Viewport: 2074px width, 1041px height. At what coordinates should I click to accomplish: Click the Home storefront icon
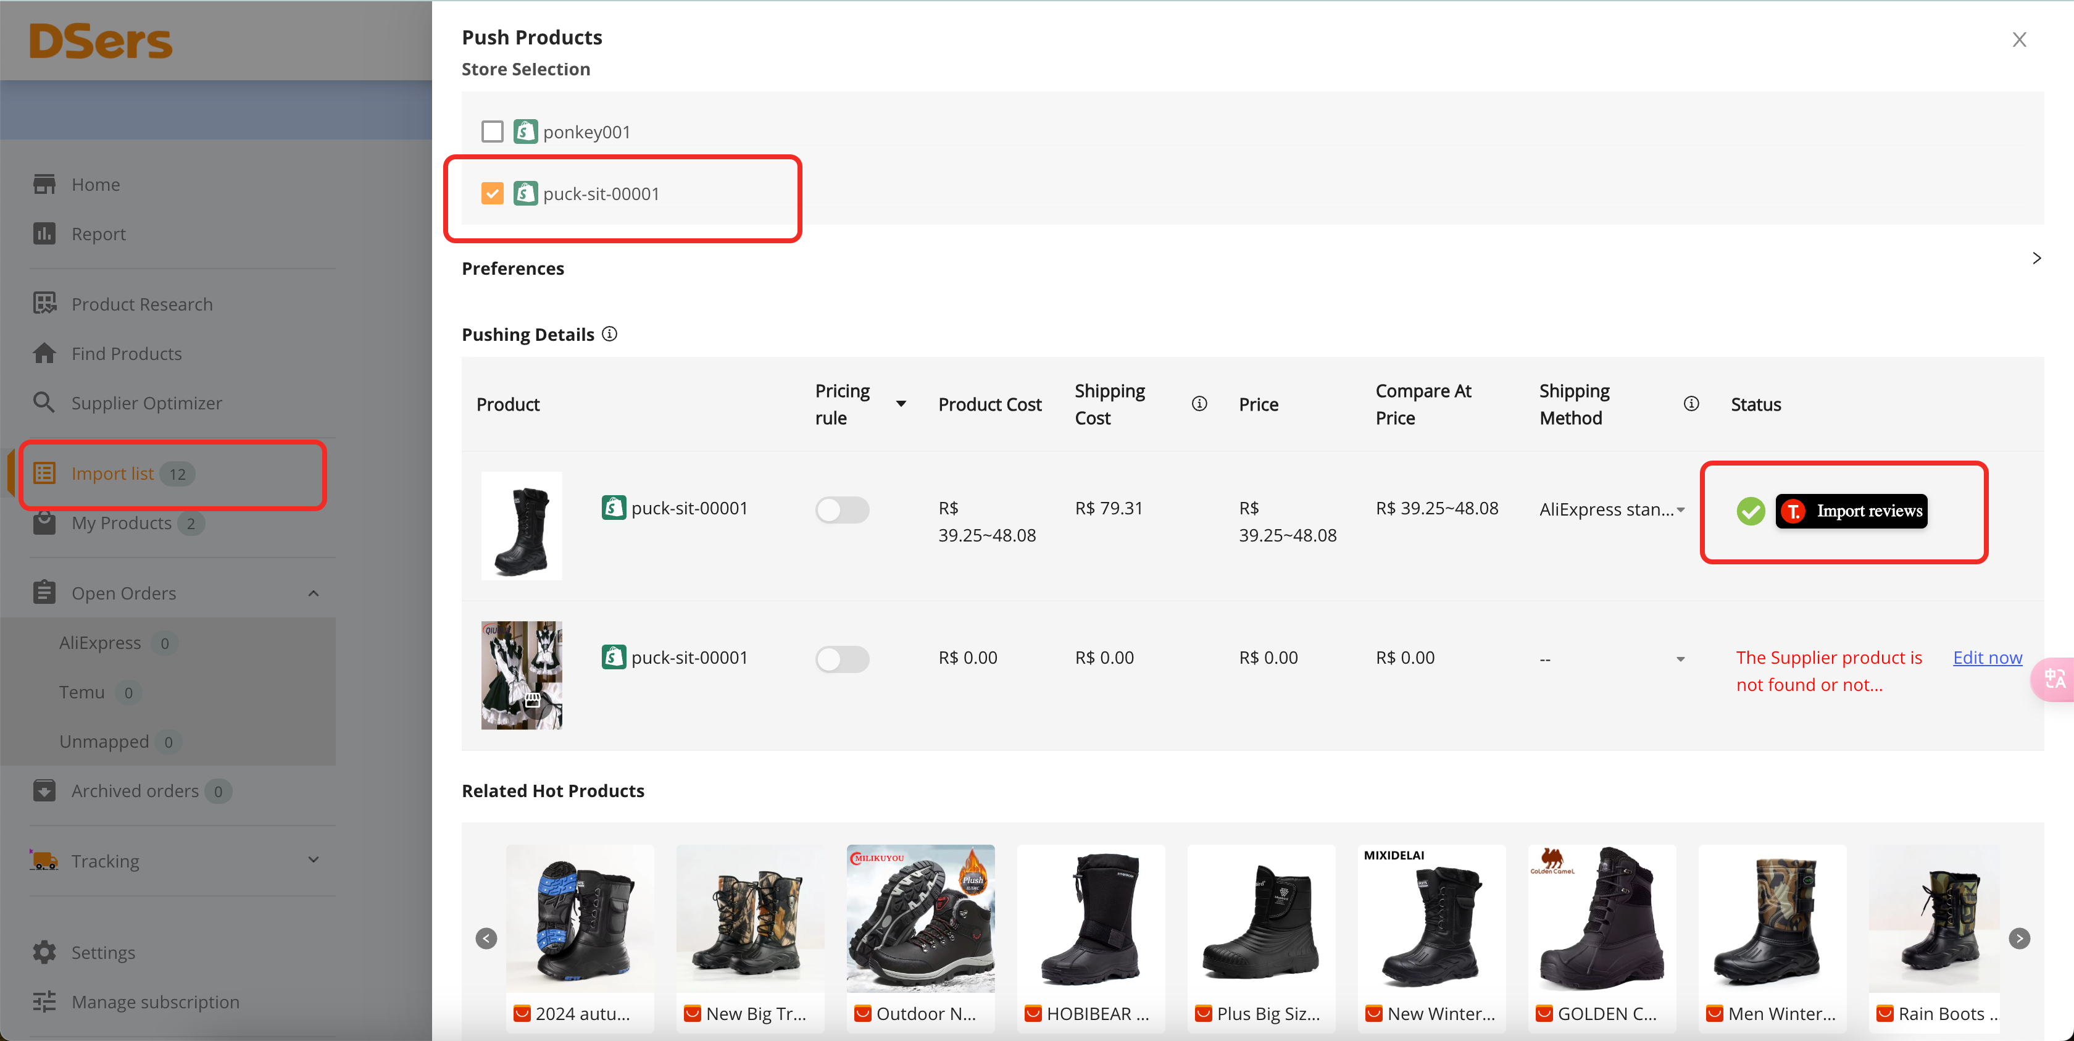pyautogui.click(x=44, y=185)
